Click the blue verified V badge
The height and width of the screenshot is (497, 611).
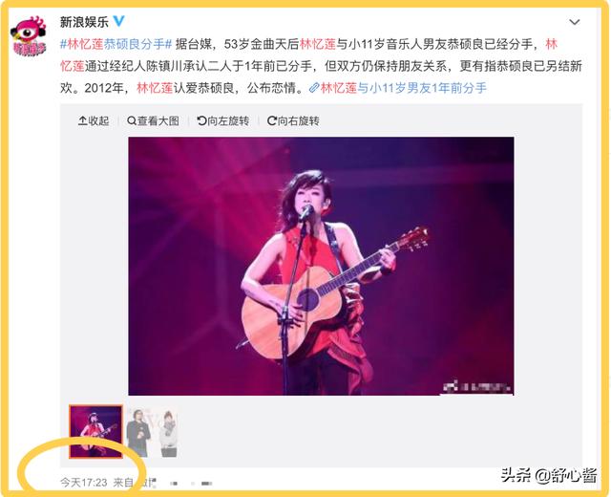tap(118, 21)
